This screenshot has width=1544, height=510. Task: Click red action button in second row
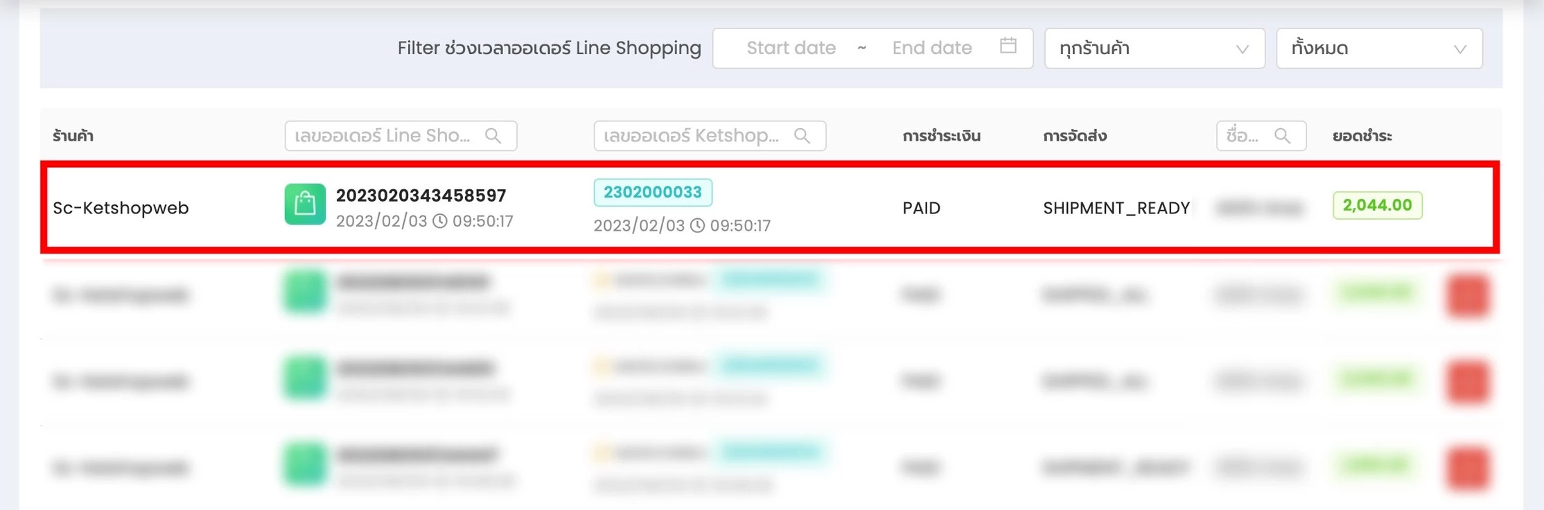(x=1468, y=296)
